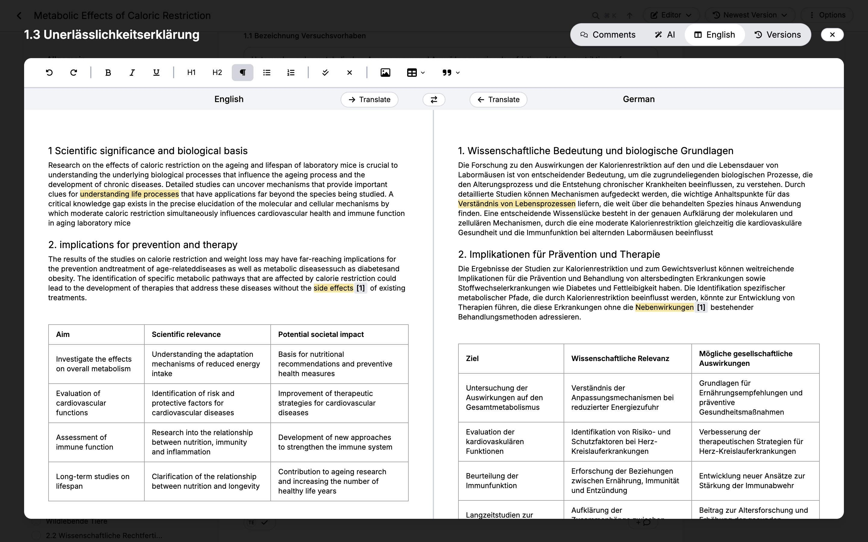This screenshot has height=542, width=868.
Task: Insert a bulleted list
Action: point(266,73)
